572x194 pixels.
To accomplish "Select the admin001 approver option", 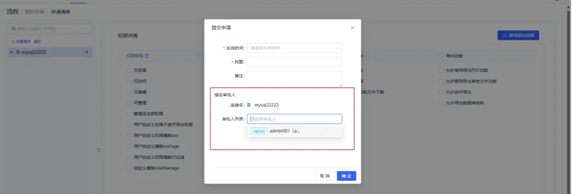I will click(x=294, y=131).
